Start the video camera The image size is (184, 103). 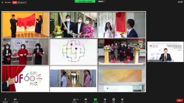[x=15, y=100]
